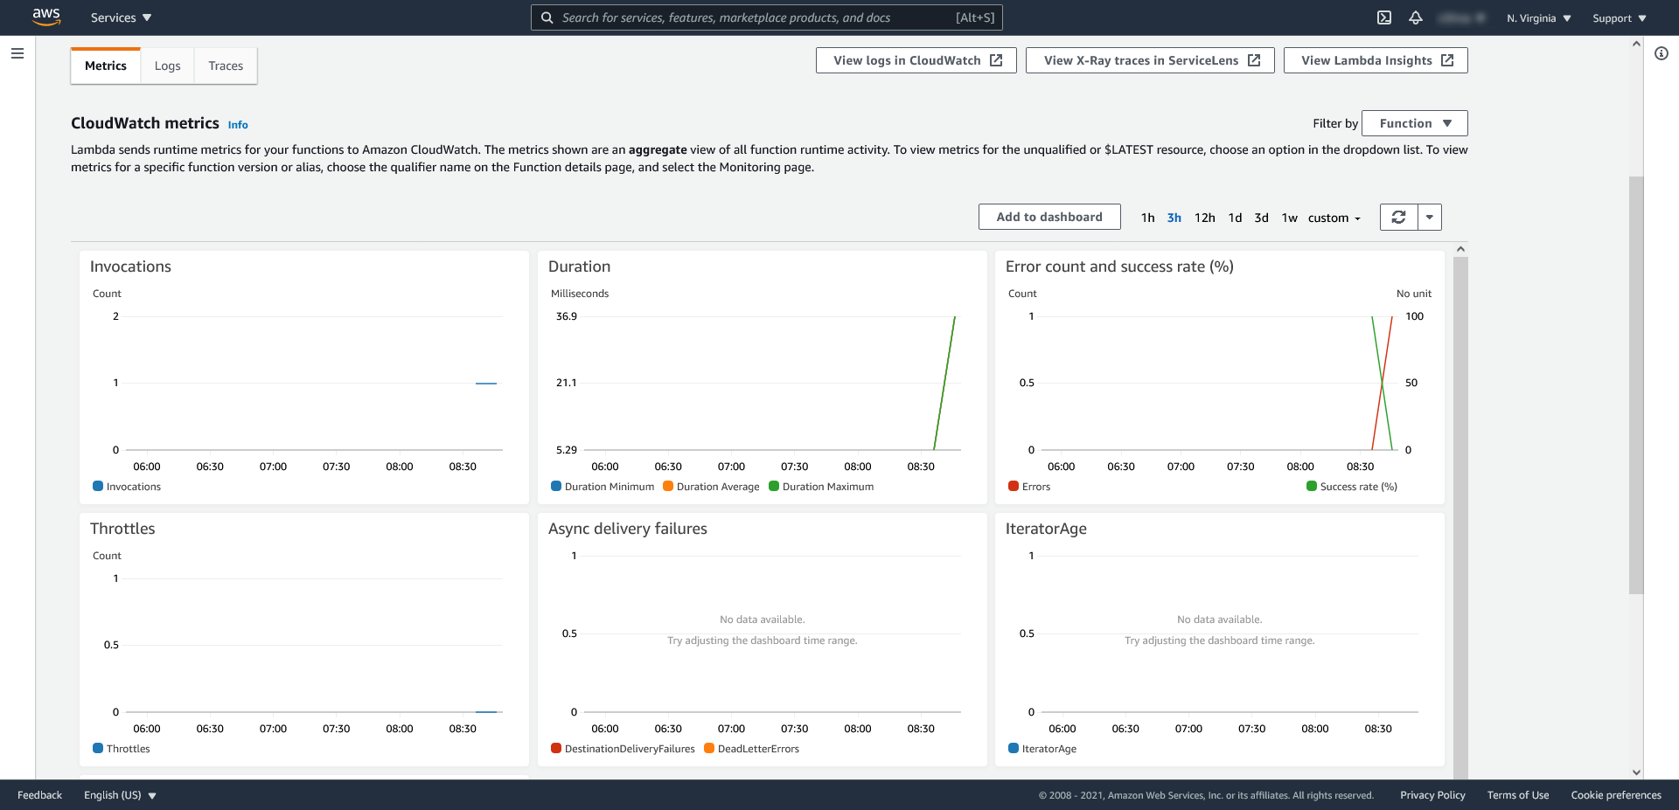Select the 1h time range
Screen dimensions: 1679x810
[1147, 218]
